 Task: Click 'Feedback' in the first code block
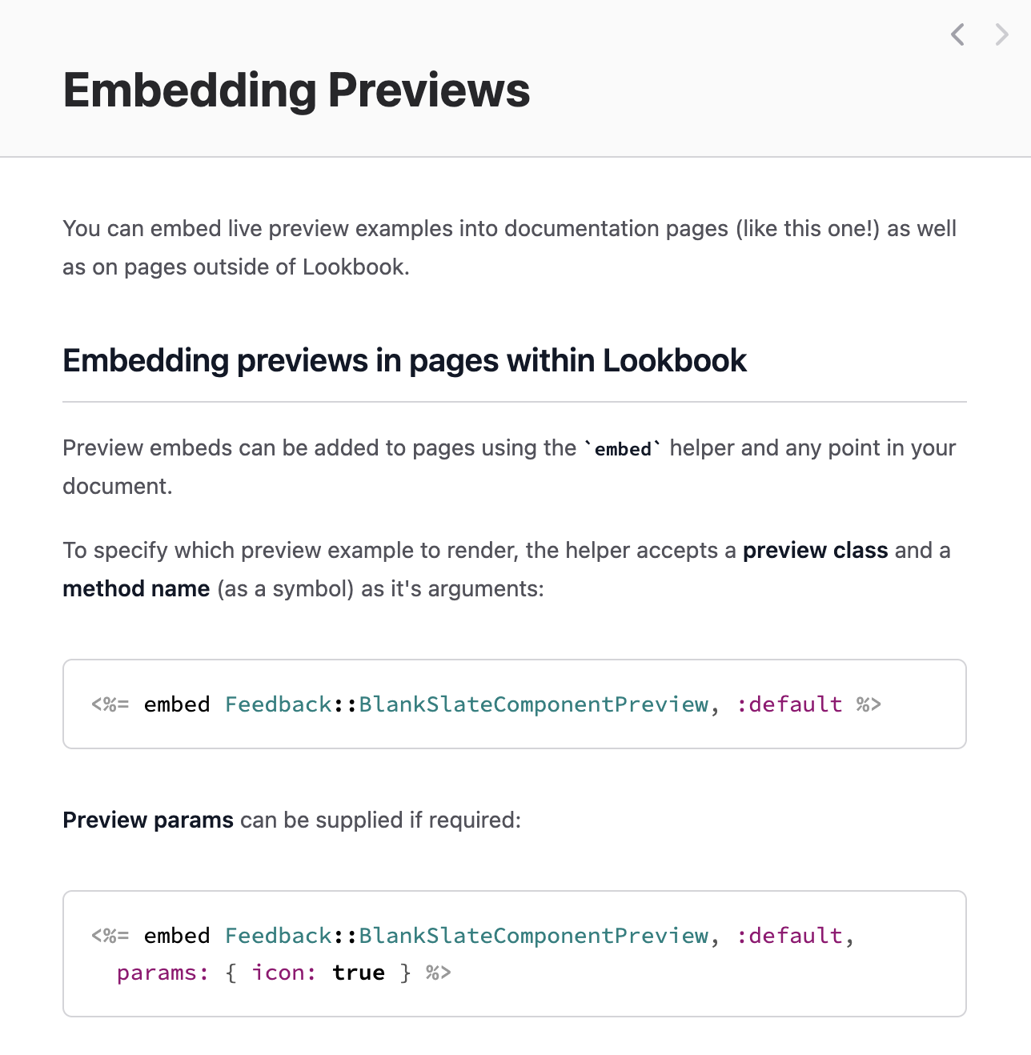[279, 704]
